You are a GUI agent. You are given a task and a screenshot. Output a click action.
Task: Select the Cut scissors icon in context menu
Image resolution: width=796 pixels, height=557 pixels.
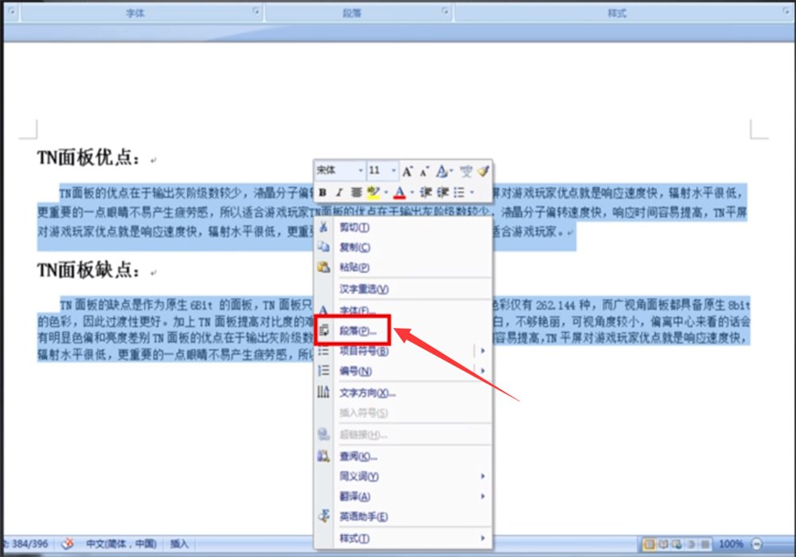(x=323, y=228)
